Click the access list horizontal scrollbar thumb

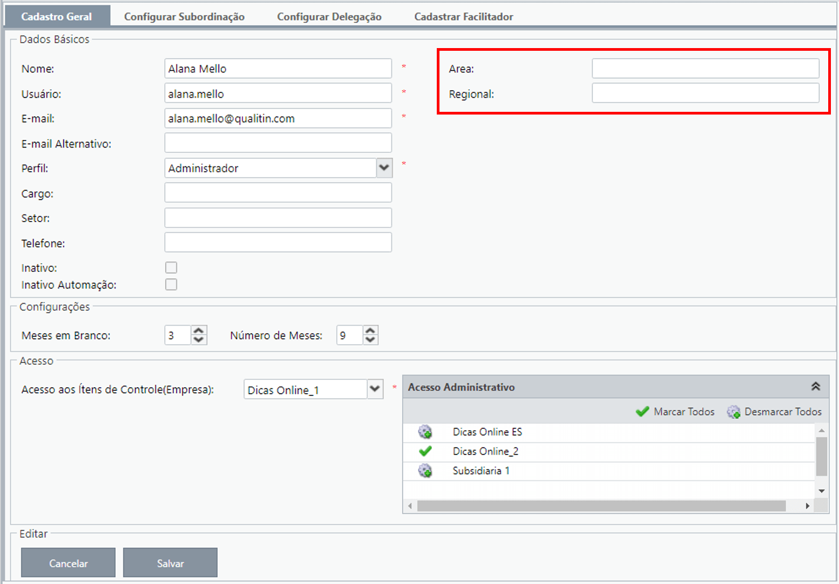tap(601, 506)
